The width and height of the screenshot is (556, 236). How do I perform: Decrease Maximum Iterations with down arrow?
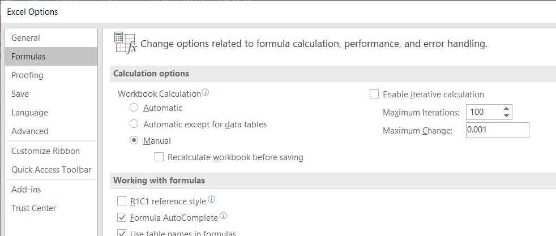pos(506,115)
